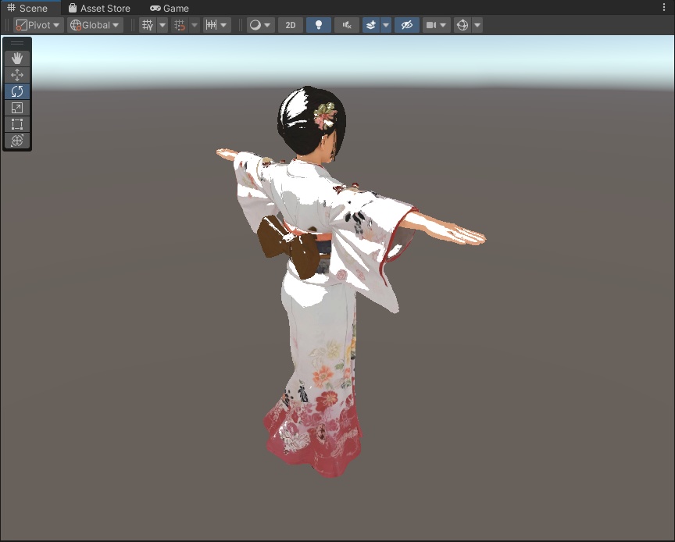Open the Asset Store tab
This screenshot has width=675, height=542.
[100, 9]
